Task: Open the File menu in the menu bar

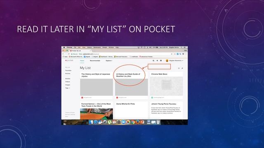Action: pos(75,48)
